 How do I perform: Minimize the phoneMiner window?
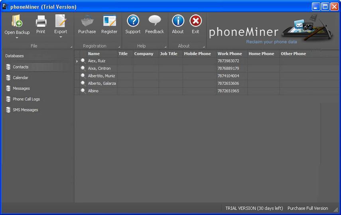316,7
